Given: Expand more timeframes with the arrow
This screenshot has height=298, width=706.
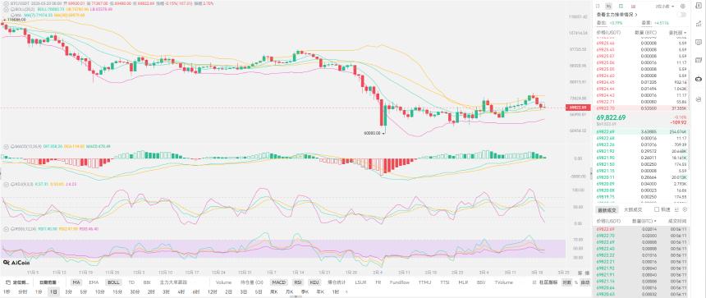Looking at the screenshot, I should pyautogui.click(x=346, y=291).
